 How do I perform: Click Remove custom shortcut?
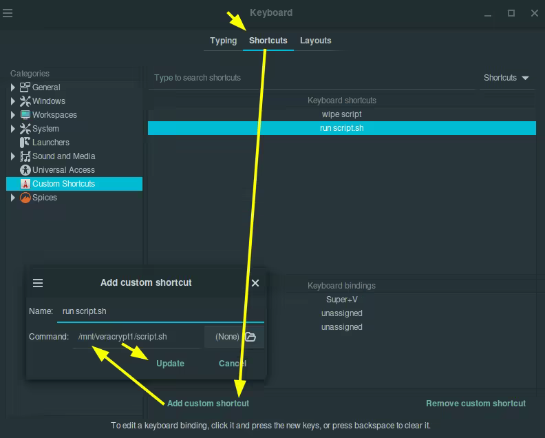pyautogui.click(x=475, y=403)
